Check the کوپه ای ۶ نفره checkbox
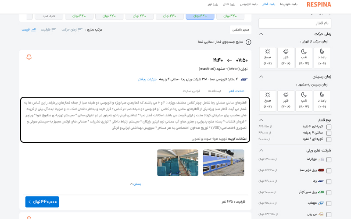The width and height of the screenshot is (351, 219). click(329, 139)
